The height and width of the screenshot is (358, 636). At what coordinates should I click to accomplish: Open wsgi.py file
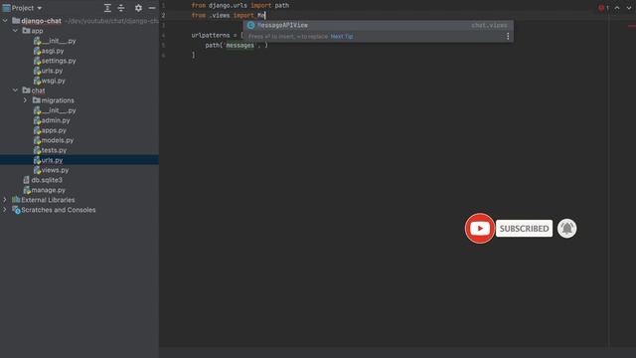tap(54, 81)
